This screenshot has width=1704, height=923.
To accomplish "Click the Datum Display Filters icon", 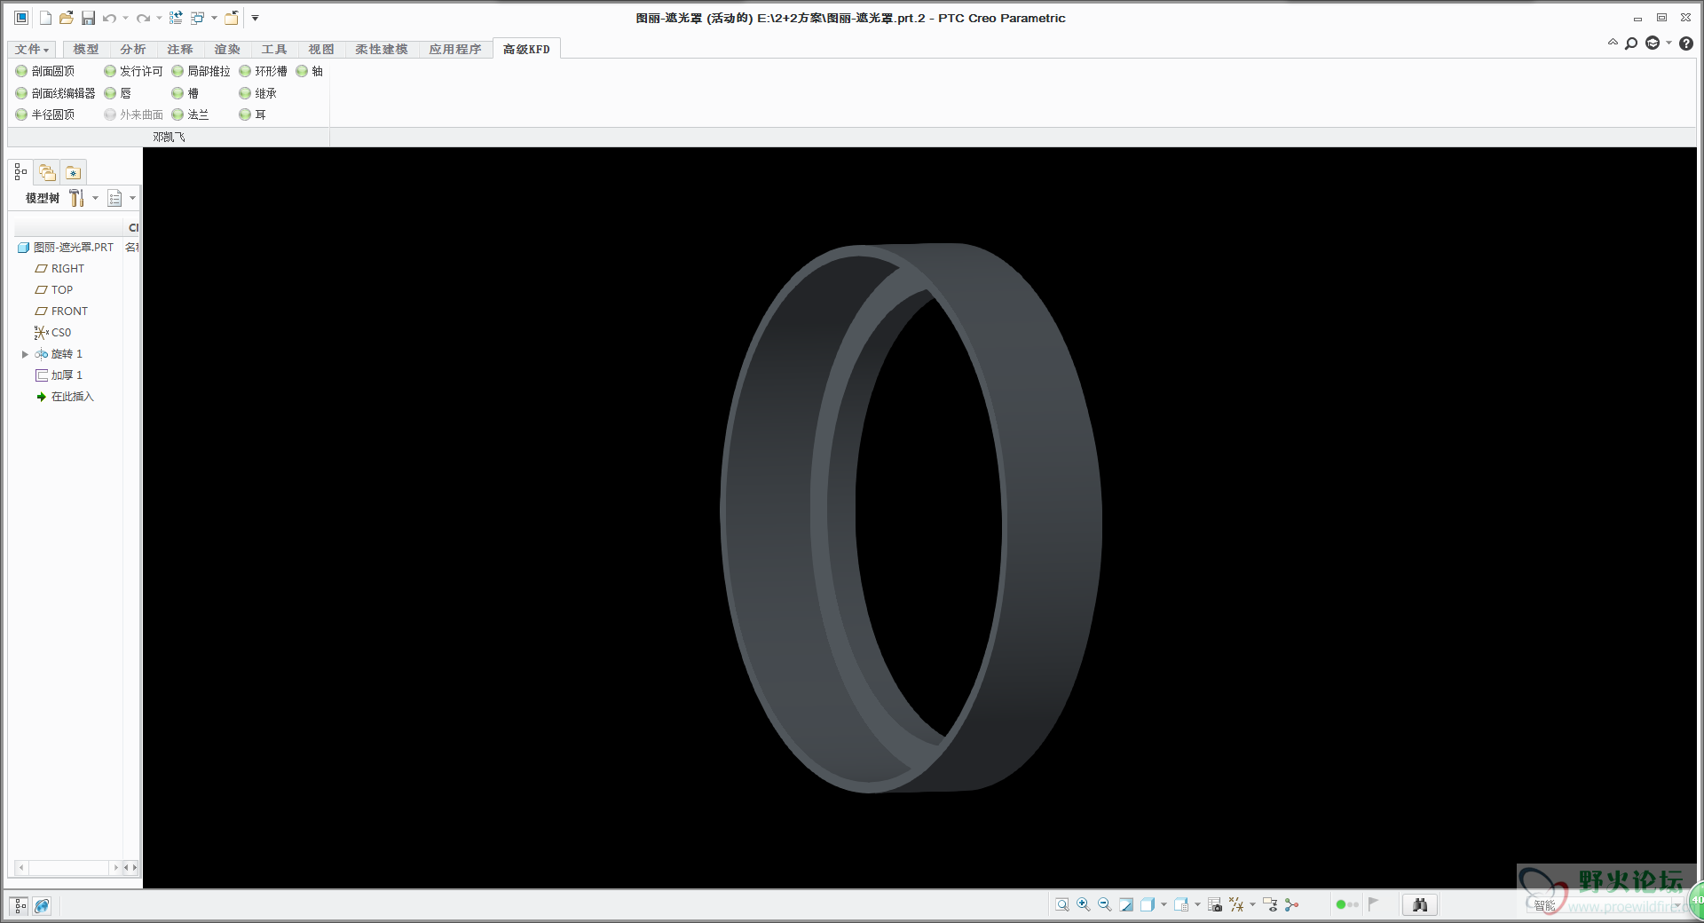I will click(1236, 904).
